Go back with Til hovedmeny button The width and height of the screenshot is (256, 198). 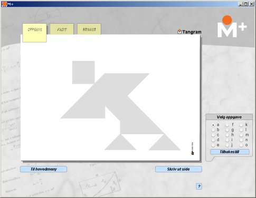43,169
